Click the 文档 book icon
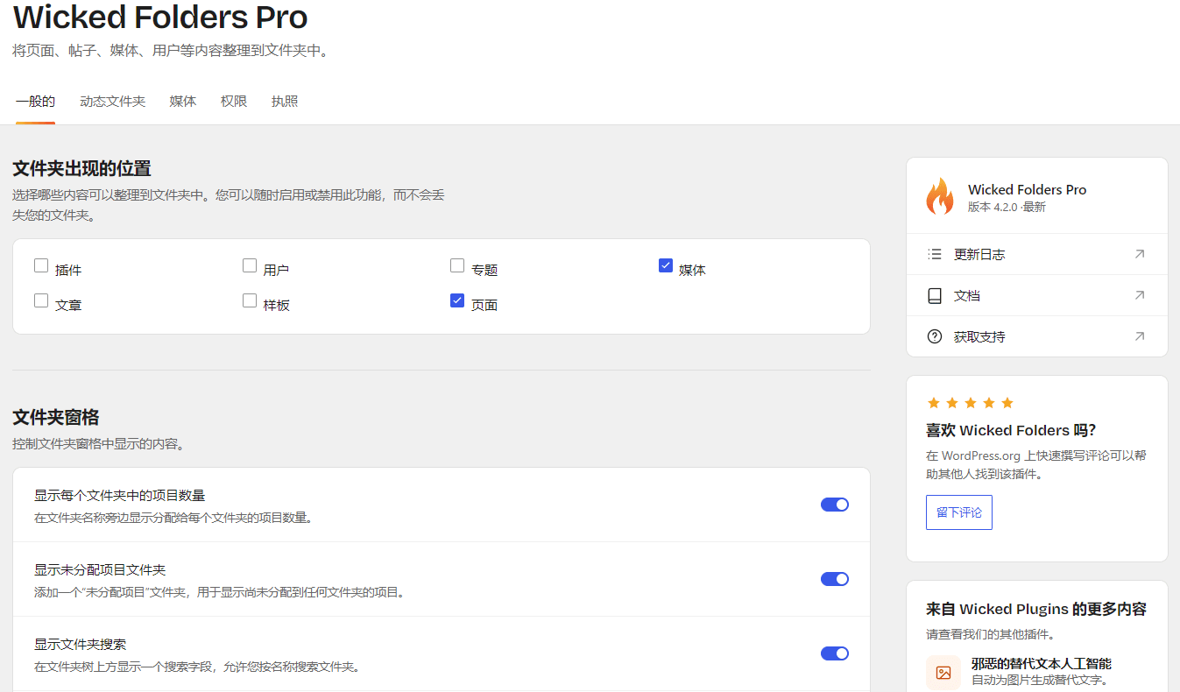 [935, 296]
